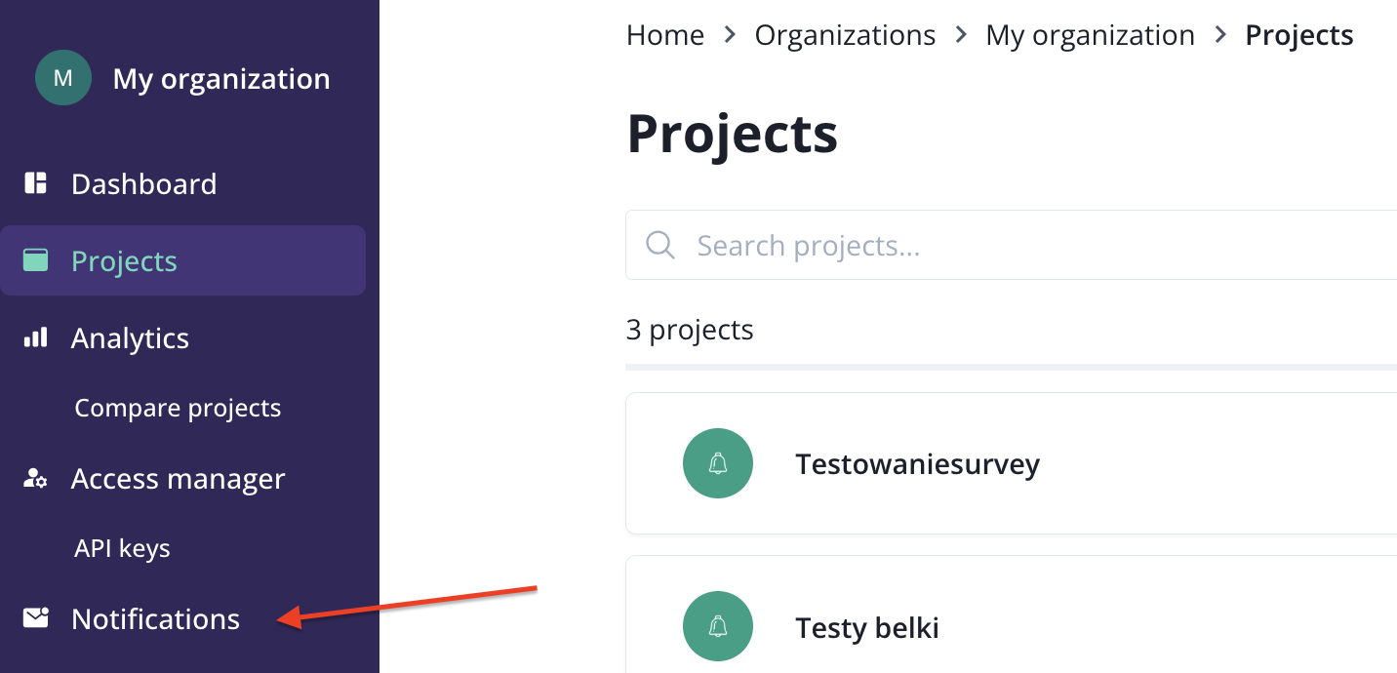This screenshot has width=1397, height=673.
Task: Go to Access manager section
Action: 178,479
